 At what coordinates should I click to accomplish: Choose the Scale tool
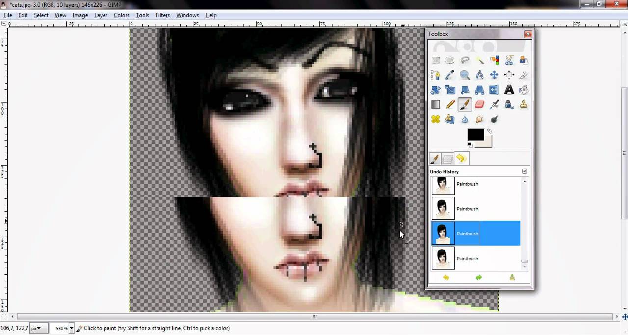(450, 90)
